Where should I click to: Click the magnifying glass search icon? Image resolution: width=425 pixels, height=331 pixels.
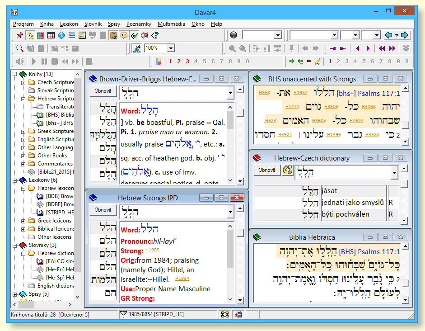point(20,48)
